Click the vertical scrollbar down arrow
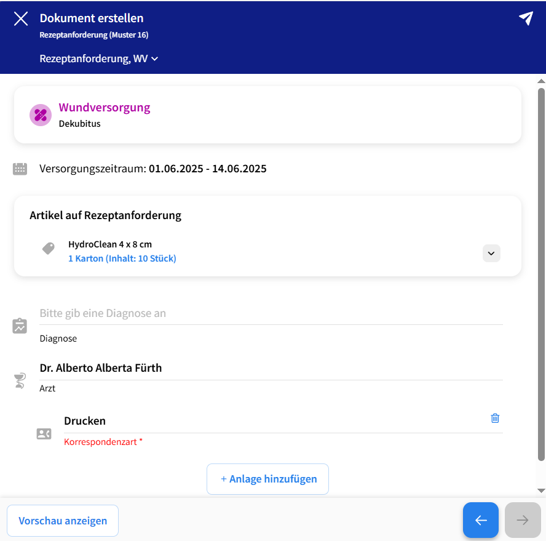The height and width of the screenshot is (541, 546). click(541, 491)
